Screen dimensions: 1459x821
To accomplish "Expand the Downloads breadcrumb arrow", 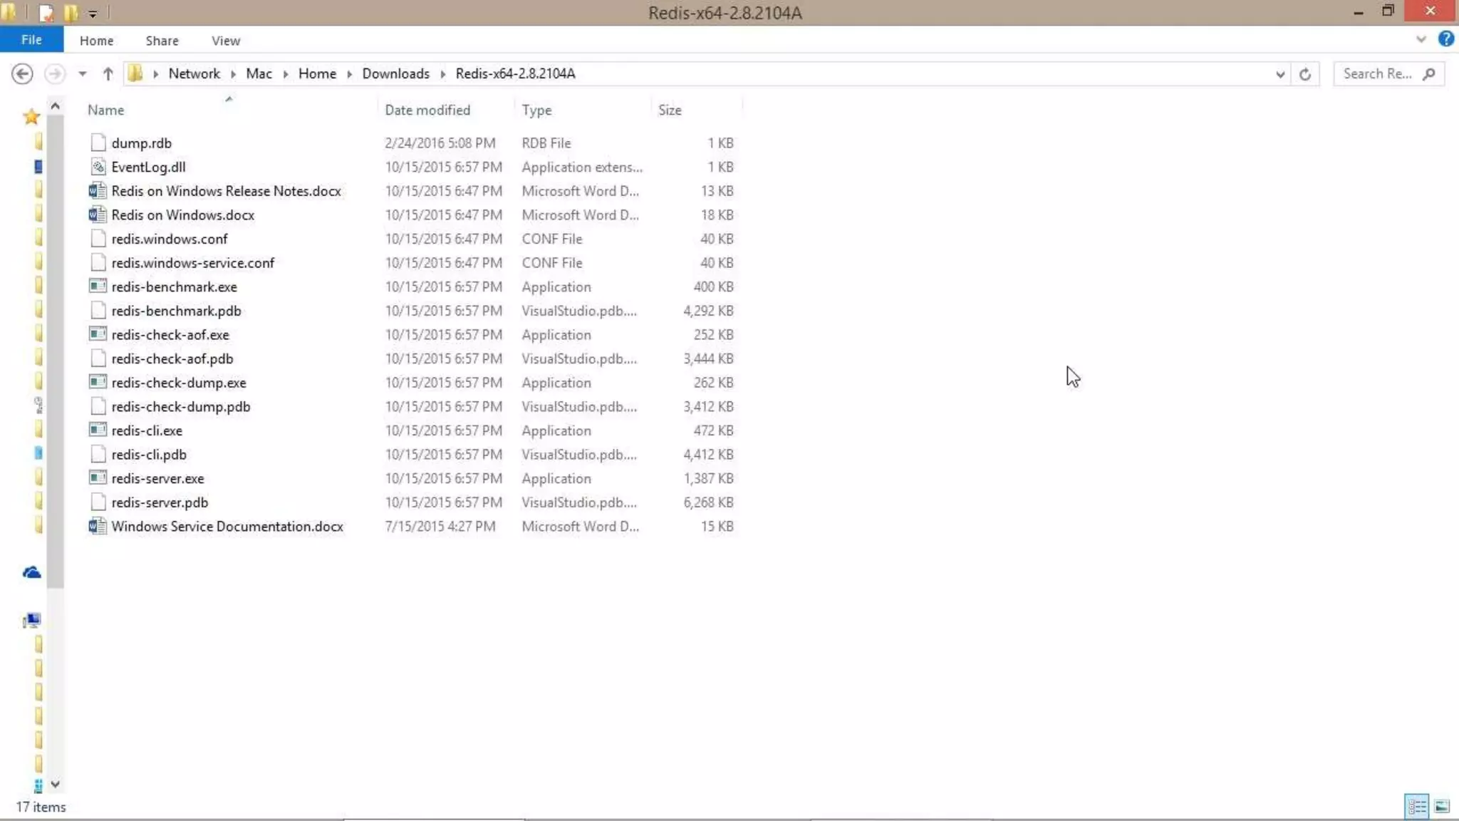I will point(442,74).
